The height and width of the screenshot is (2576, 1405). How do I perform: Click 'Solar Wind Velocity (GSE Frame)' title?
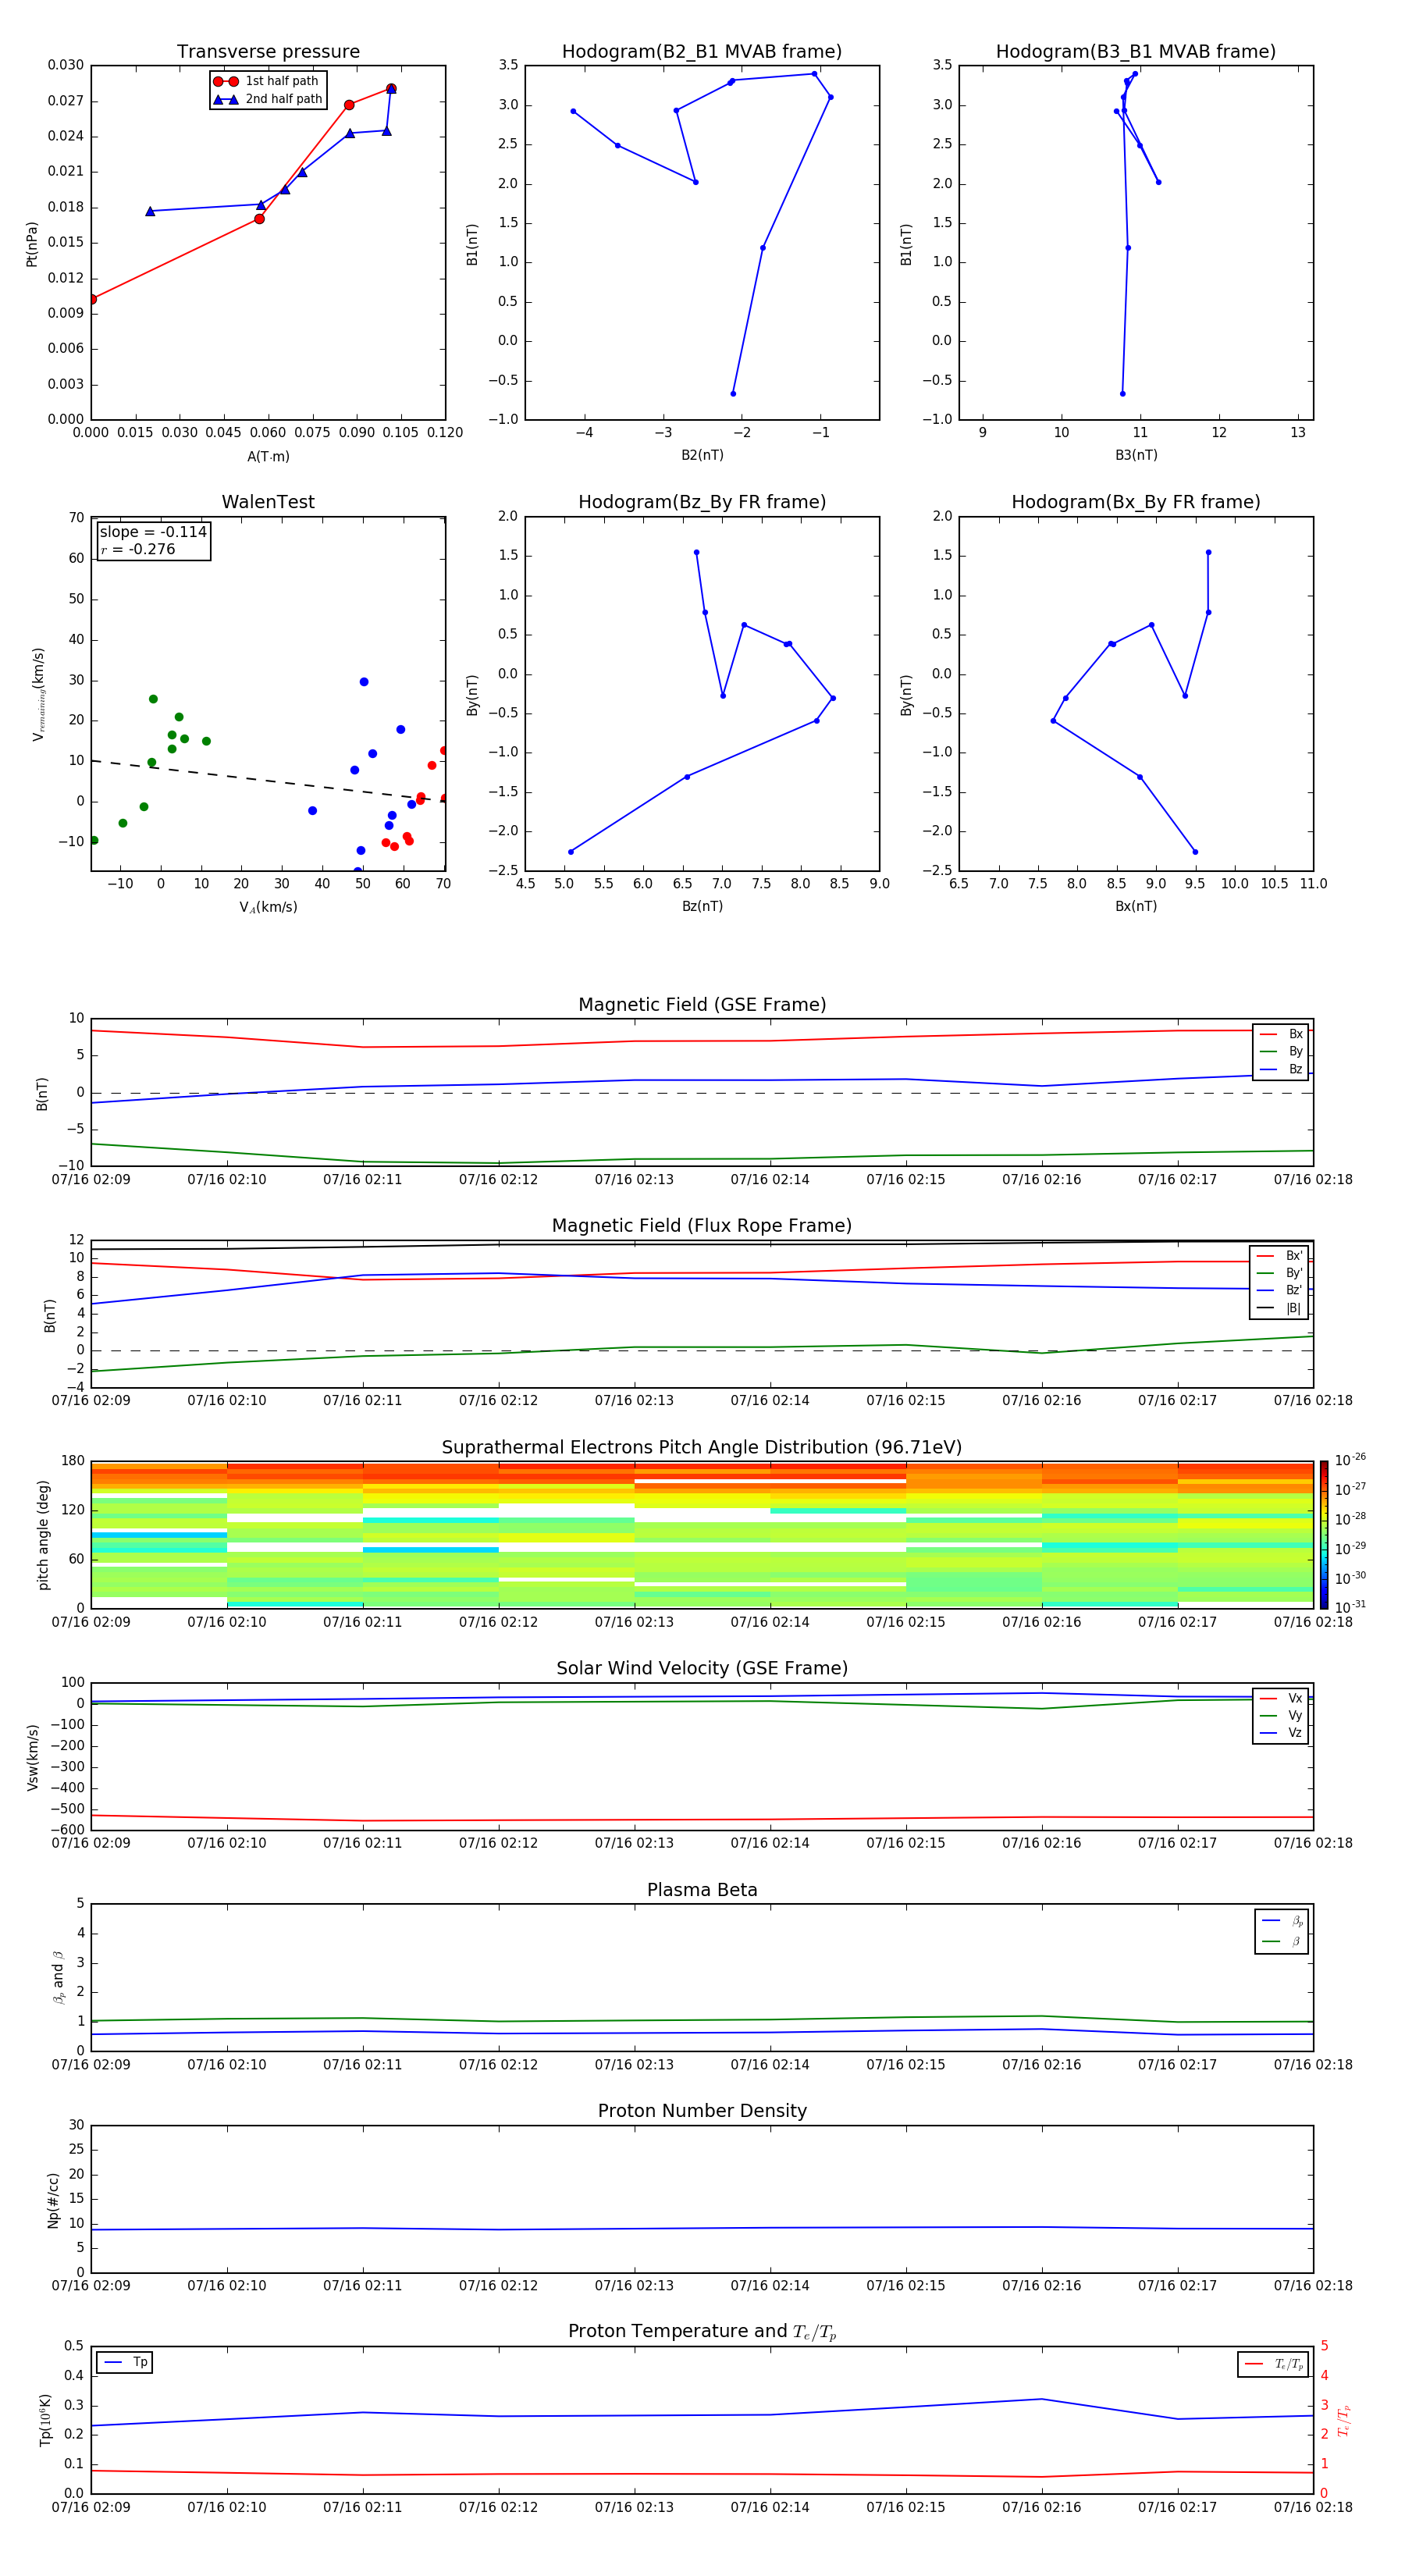click(x=702, y=1669)
